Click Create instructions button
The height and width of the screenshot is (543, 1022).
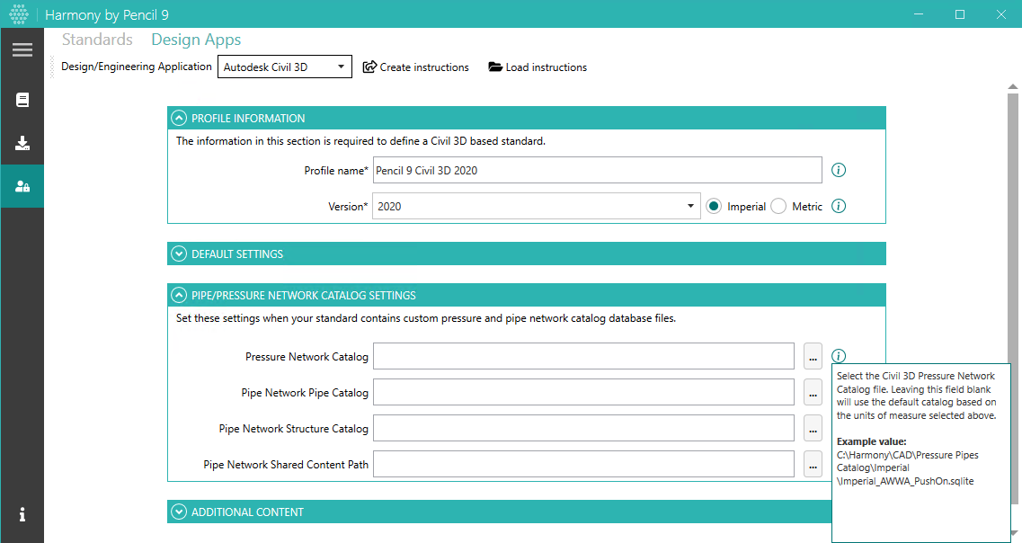416,67
